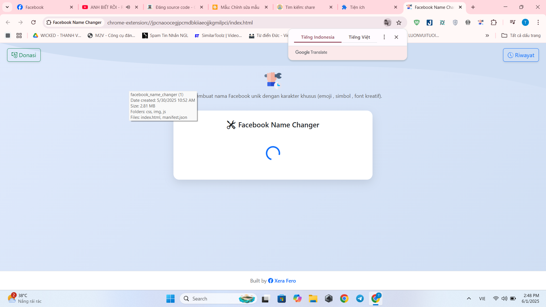
Task: Click the Facebook Name Changer site chip
Action: point(74,22)
